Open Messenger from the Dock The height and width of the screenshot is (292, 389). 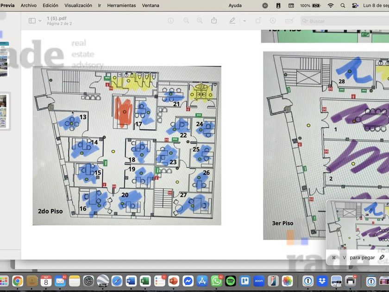pos(188,281)
